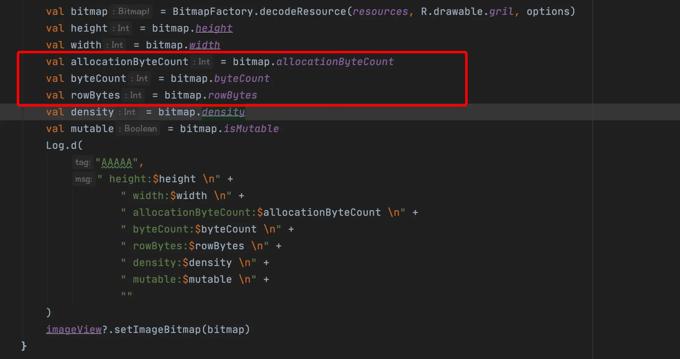This screenshot has width=680, height=359.
Task: Click the closing brace of function
Action: [24, 346]
